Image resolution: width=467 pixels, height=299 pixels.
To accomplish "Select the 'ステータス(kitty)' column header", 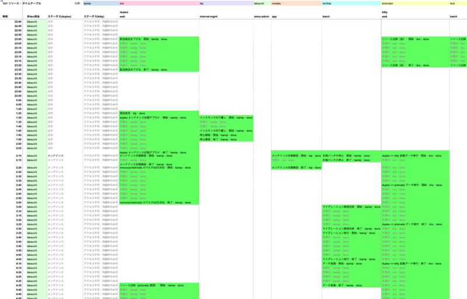I will 94,16.
